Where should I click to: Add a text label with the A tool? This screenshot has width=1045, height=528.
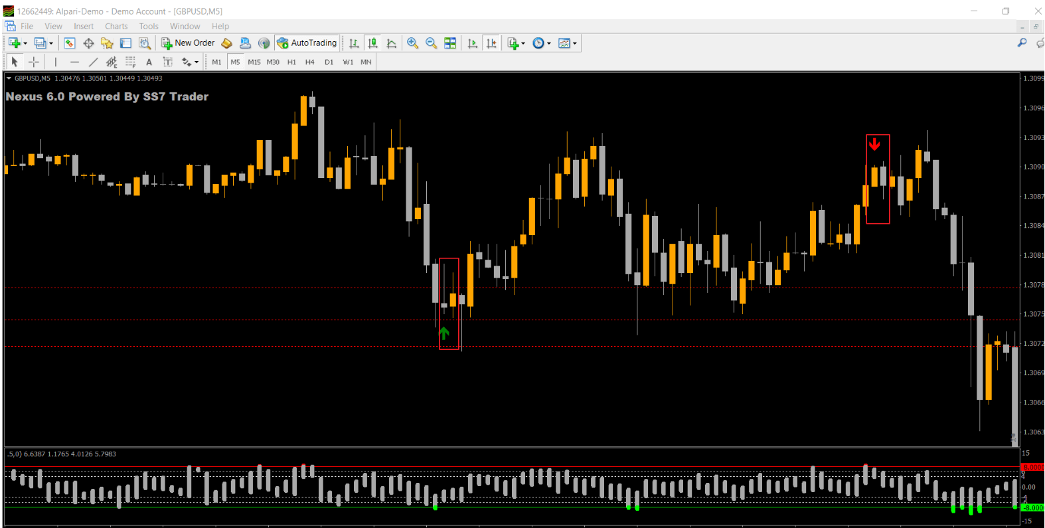pyautogui.click(x=149, y=62)
